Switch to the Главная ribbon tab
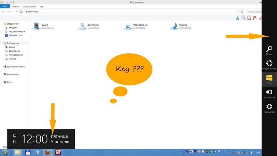The image size is (277, 156). (x=15, y=6)
